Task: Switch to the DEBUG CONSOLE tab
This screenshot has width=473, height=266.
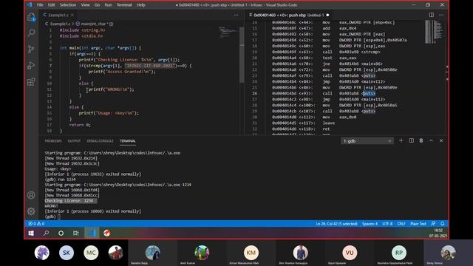Action: [101, 141]
